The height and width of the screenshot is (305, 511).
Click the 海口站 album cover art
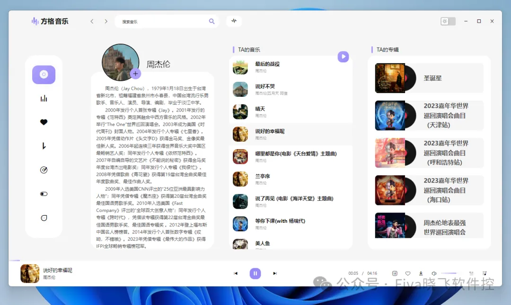390,190
